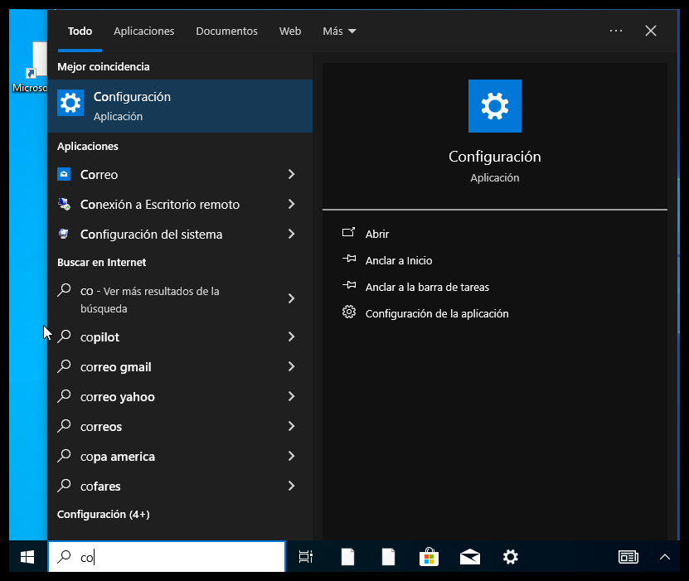Switch to Aplicaciones search tab

pos(143,31)
